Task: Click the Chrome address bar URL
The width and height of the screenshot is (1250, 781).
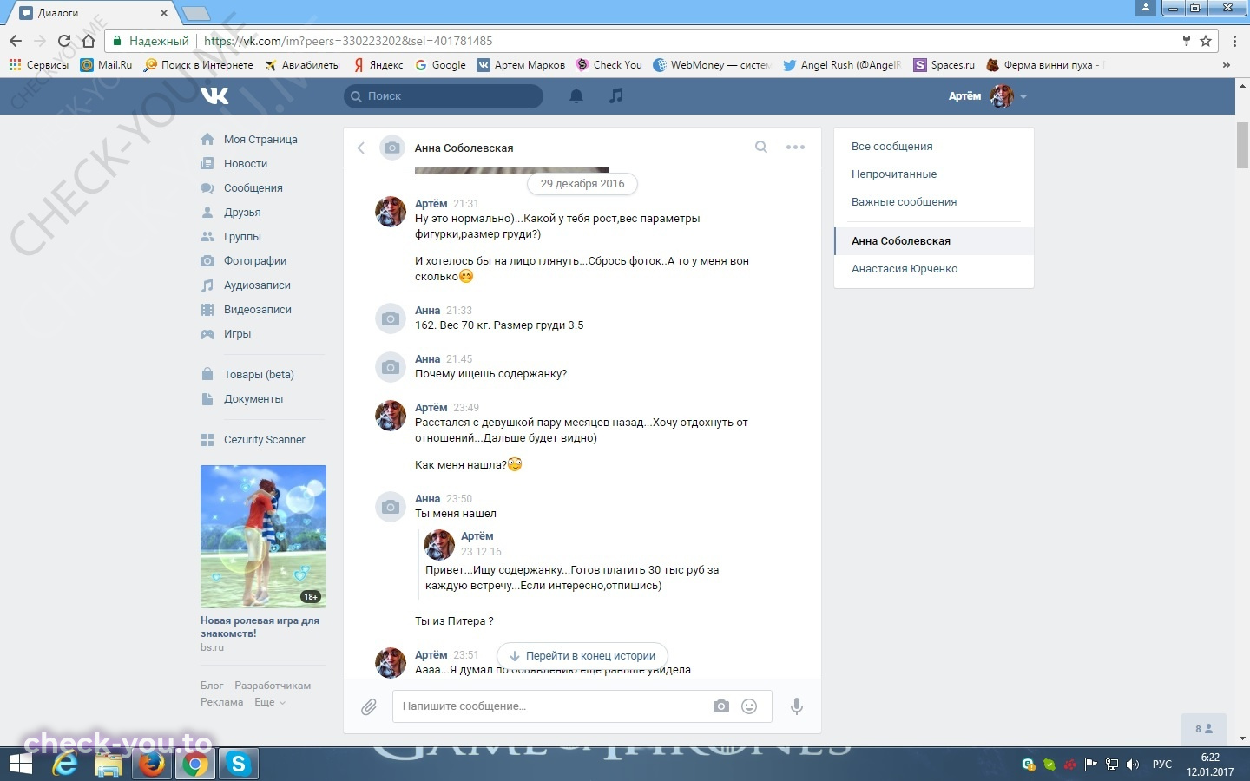Action: click(x=347, y=41)
